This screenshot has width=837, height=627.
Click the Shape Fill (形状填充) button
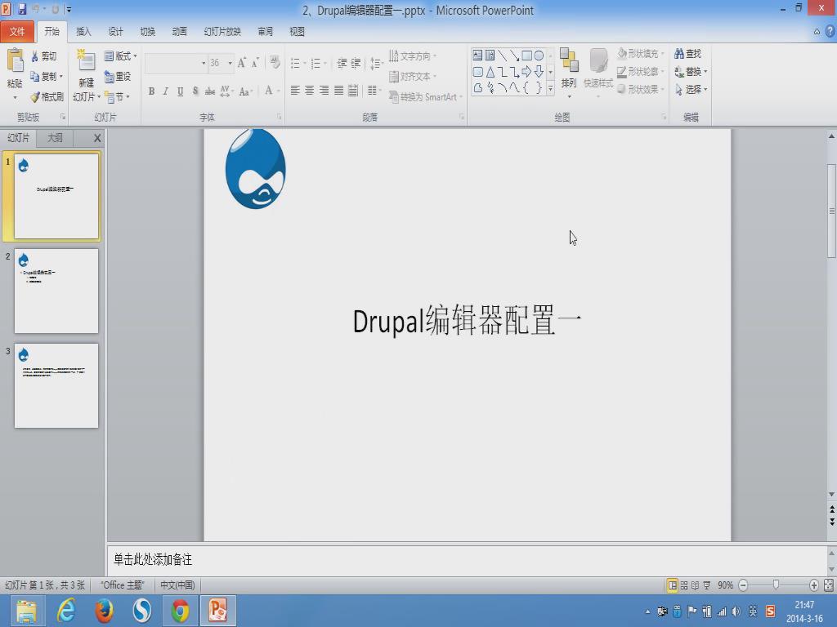coord(640,54)
